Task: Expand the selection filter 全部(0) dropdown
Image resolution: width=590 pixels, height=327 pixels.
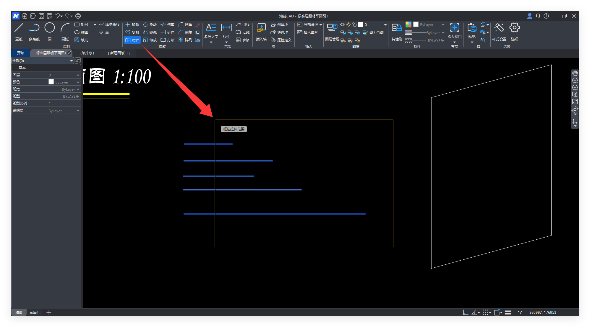Action: click(x=71, y=61)
